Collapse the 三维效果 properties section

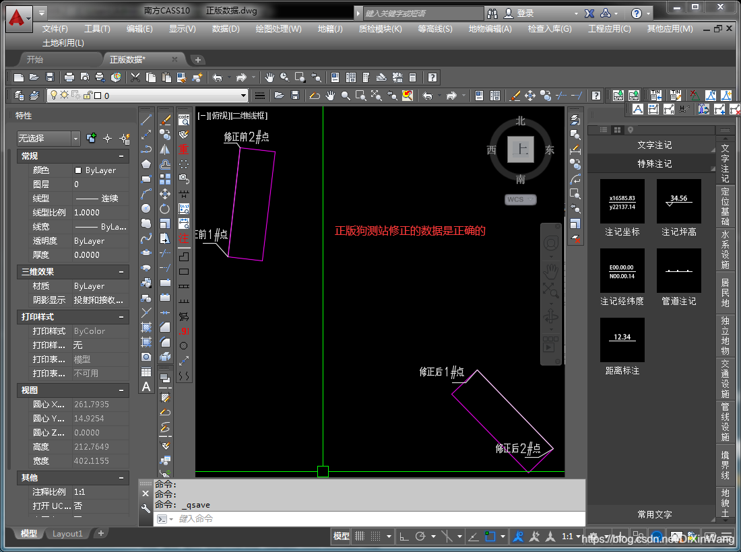(x=121, y=272)
